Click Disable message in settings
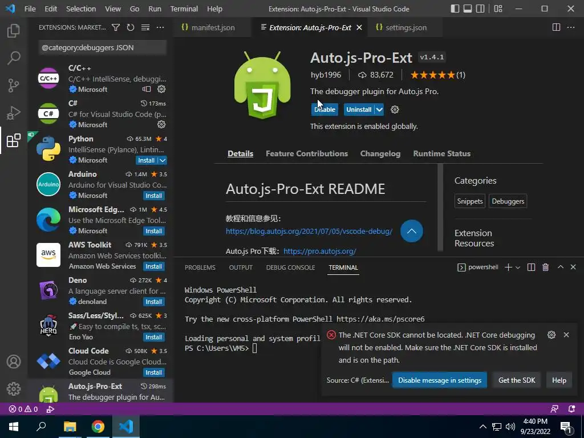The width and height of the screenshot is (584, 438). (x=440, y=380)
